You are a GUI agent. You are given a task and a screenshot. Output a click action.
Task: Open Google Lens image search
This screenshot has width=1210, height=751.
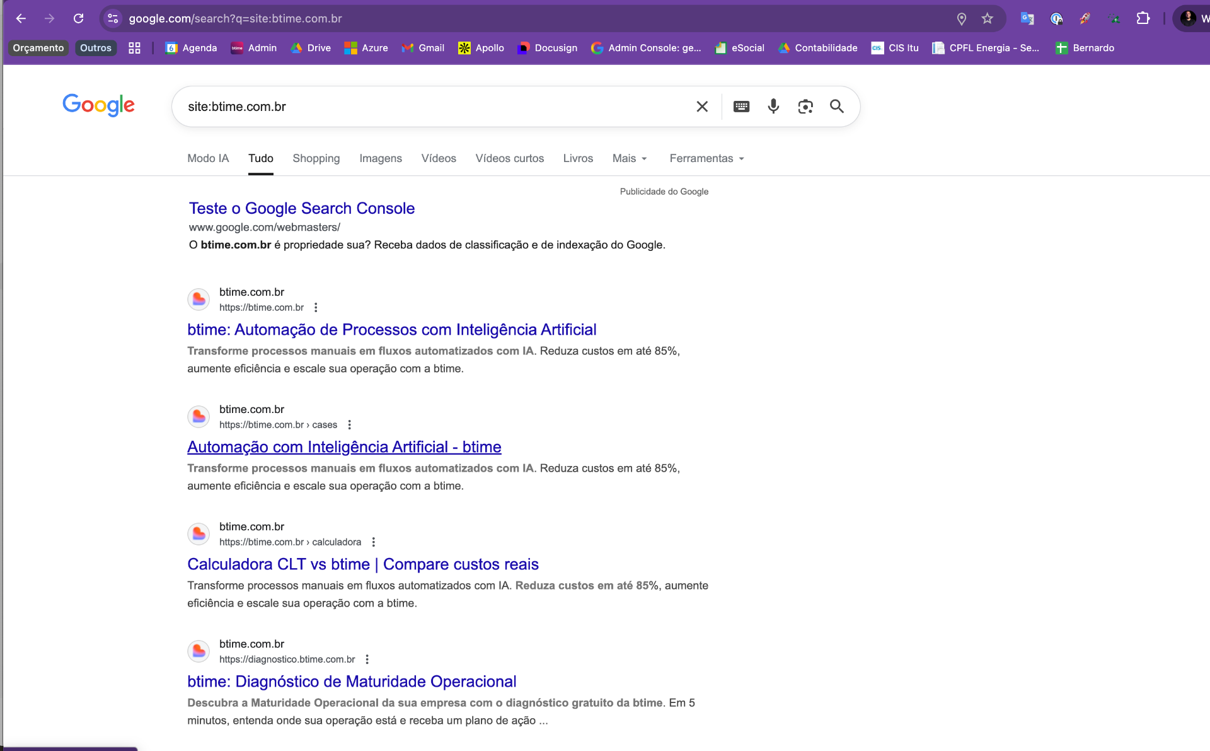(x=805, y=107)
